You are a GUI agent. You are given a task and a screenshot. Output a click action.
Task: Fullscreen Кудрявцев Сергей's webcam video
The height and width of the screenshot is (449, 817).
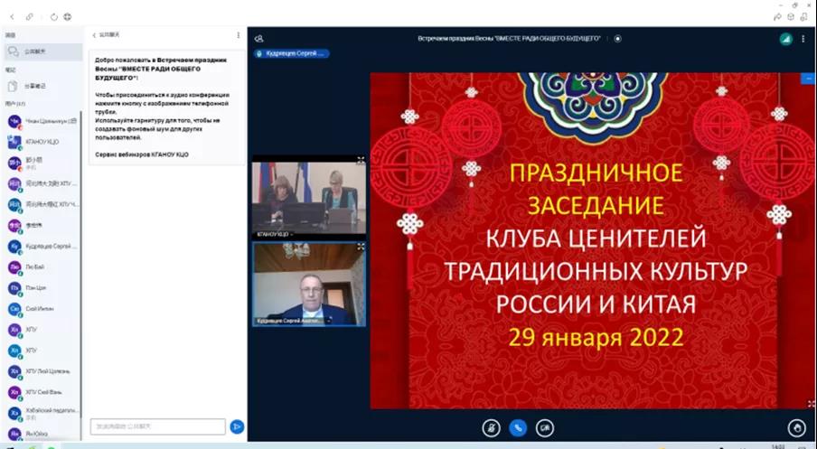pyautogui.click(x=361, y=247)
